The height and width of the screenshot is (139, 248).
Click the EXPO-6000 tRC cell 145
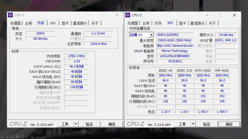tap(203, 101)
